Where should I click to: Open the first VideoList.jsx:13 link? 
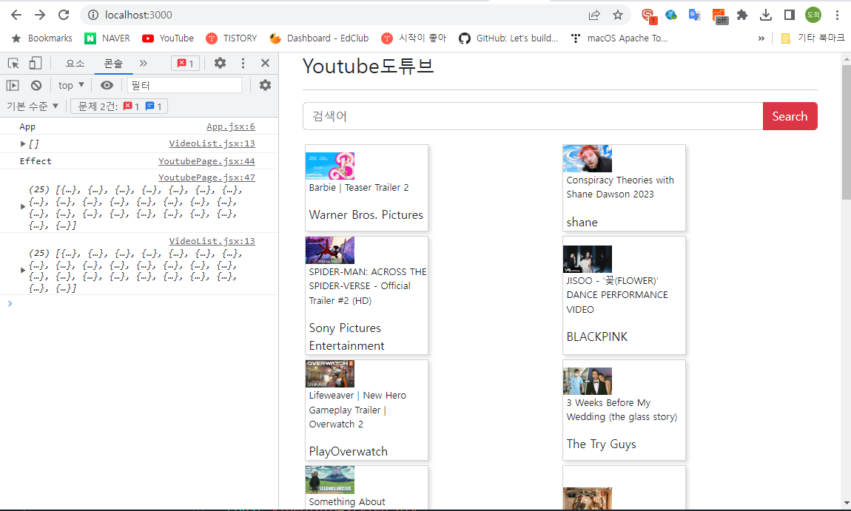pyautogui.click(x=212, y=143)
